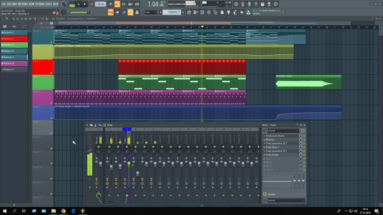Select the playlist paint brush tool
383x215 pixels.
[17, 19]
